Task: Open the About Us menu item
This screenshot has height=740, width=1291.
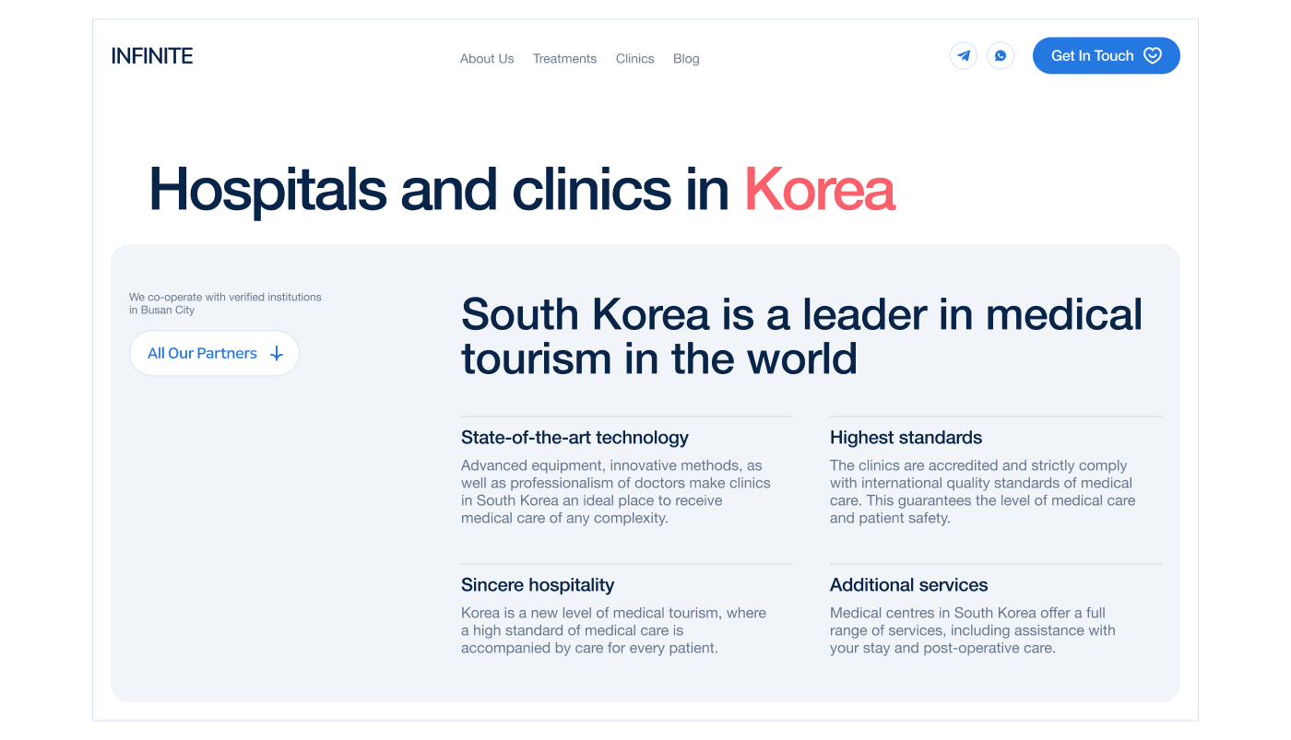Action: (x=487, y=58)
